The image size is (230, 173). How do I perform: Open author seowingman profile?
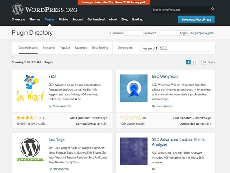pos(164,106)
